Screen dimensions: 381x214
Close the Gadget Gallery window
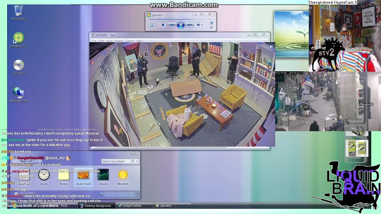(x=134, y=153)
